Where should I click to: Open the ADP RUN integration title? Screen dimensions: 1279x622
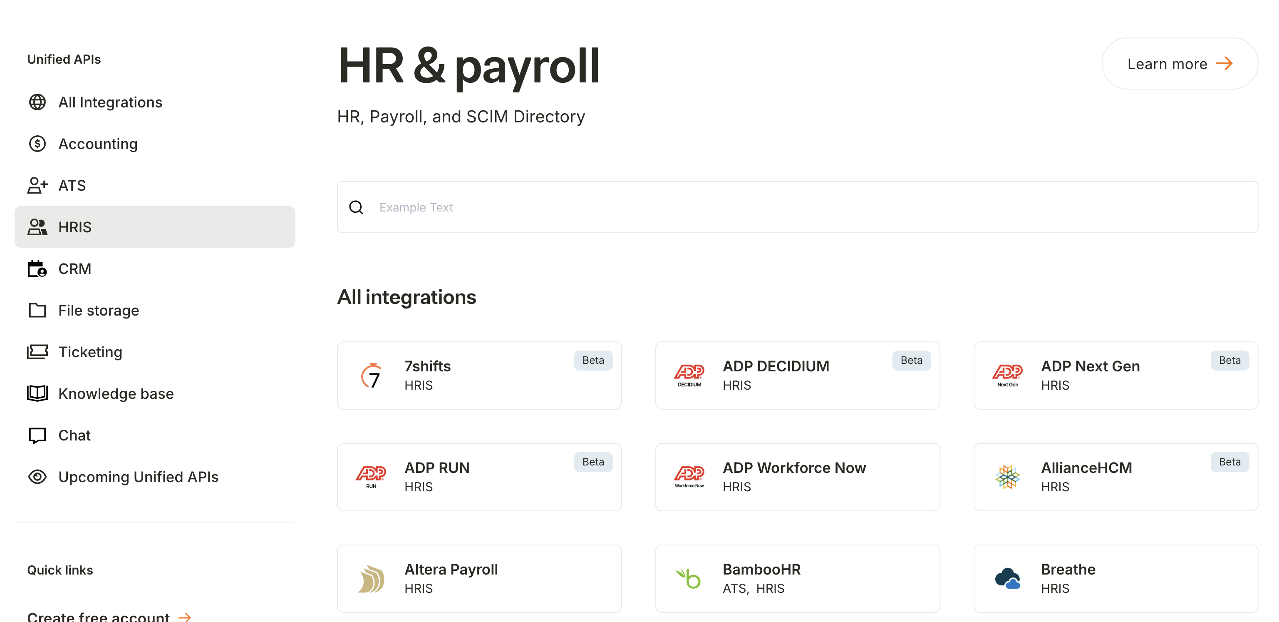[437, 468]
